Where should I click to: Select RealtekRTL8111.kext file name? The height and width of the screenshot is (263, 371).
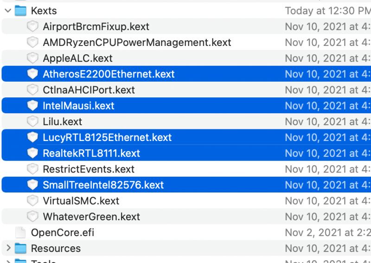coord(91,154)
